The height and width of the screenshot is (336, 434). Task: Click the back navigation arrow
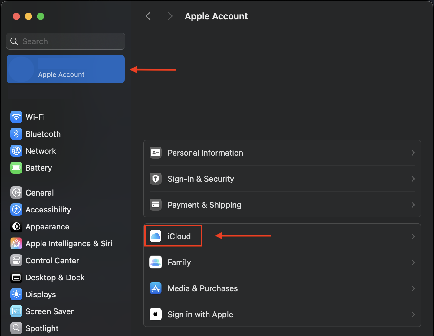(148, 16)
